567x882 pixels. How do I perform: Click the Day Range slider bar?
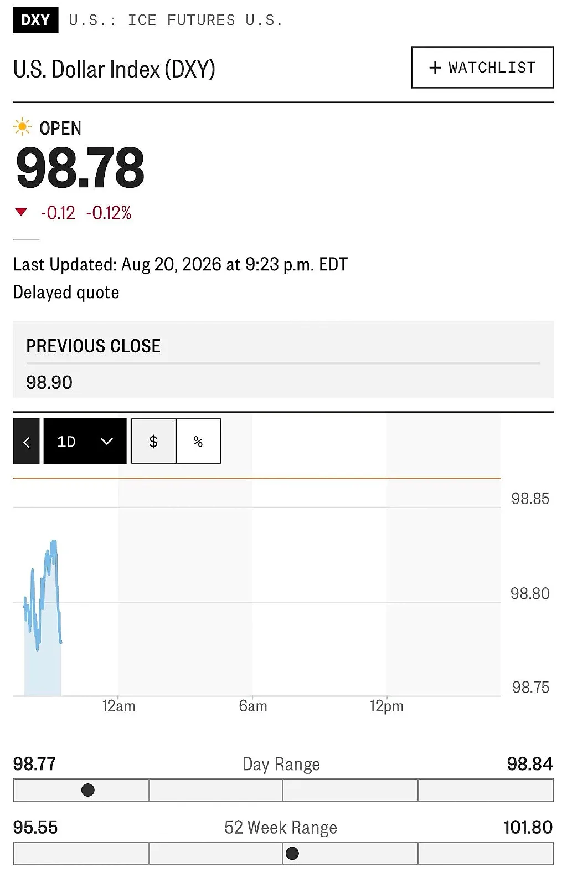[x=283, y=790]
